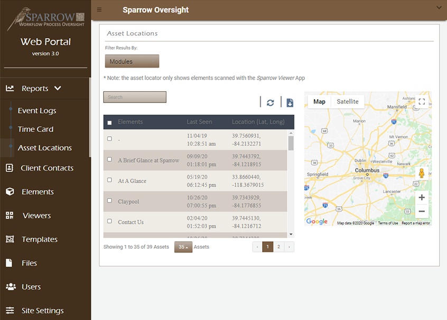This screenshot has height=320, width=447.
Task: Check the Claypool row checkbox
Action: (110, 201)
